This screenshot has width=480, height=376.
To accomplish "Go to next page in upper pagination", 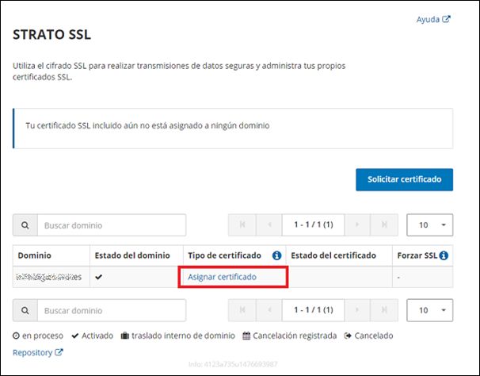I will coord(357,224).
